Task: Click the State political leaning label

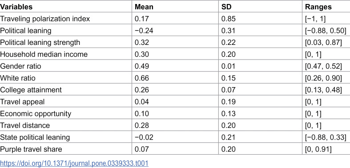Action: (35, 137)
